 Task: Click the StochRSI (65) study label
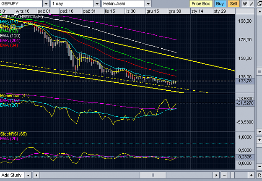[x=13, y=134]
